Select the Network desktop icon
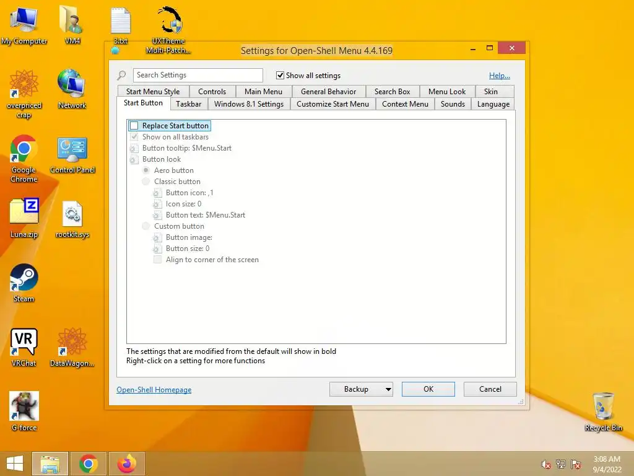The height and width of the screenshot is (476, 634). [72, 89]
